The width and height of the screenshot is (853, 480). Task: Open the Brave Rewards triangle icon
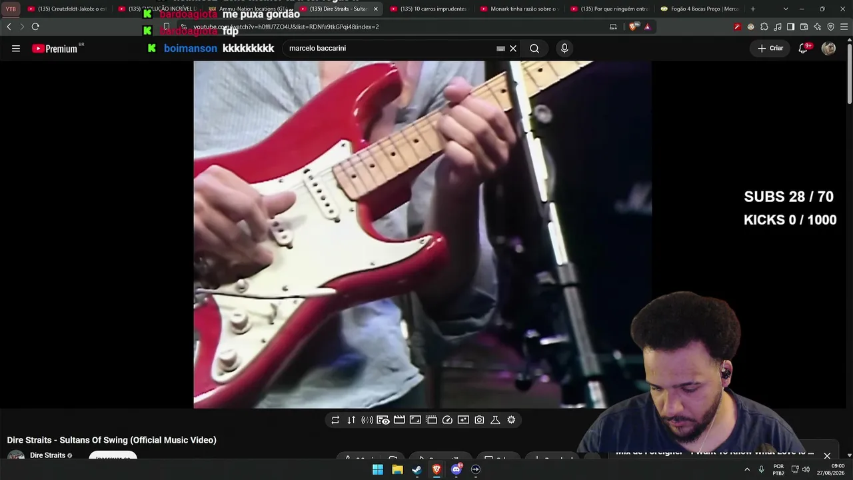647,27
